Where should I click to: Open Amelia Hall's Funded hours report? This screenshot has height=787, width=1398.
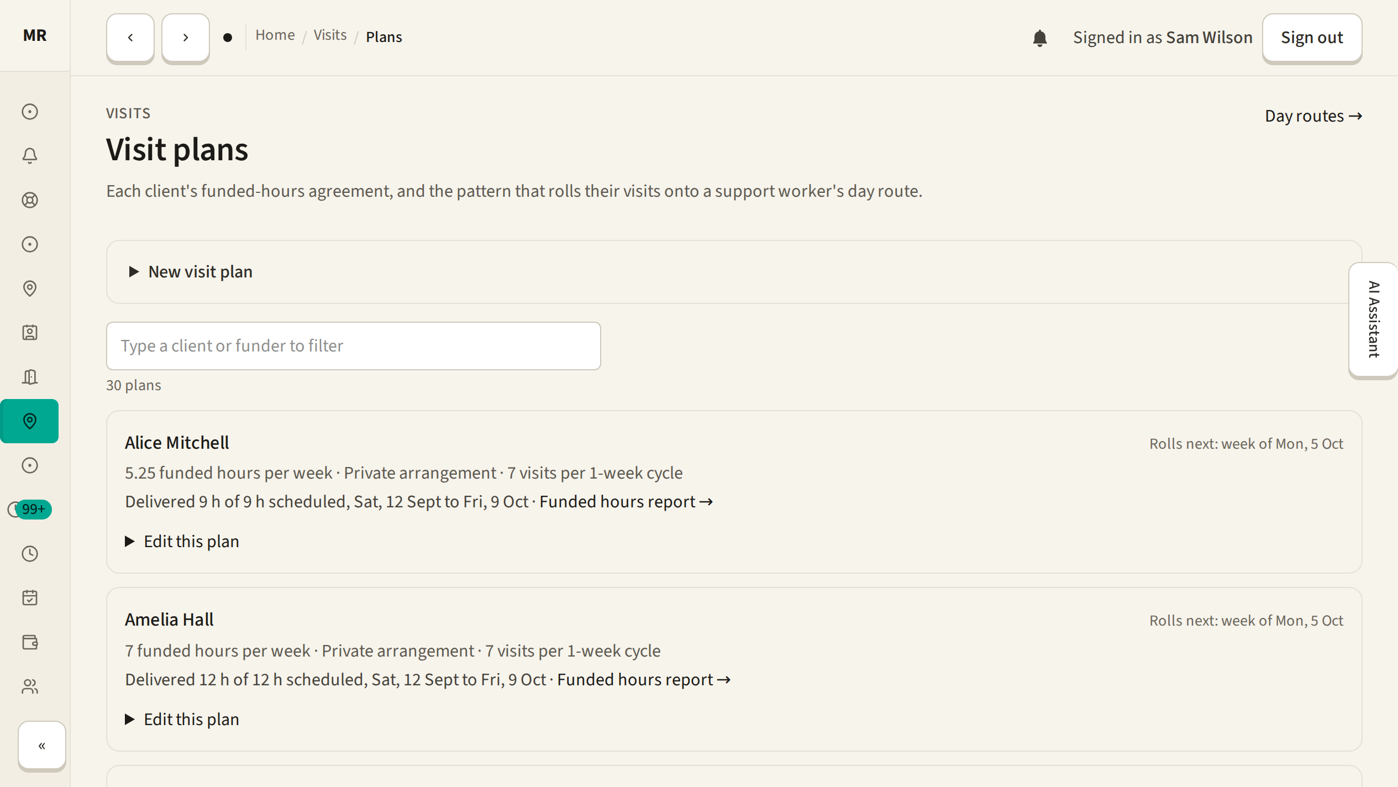click(644, 680)
